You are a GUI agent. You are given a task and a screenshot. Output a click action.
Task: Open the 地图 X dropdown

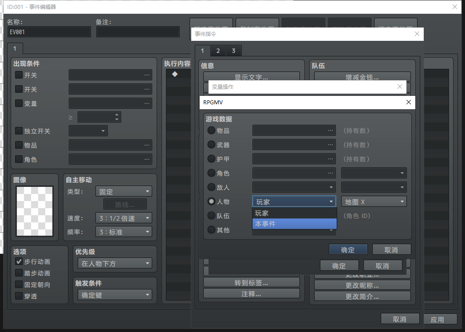point(374,202)
